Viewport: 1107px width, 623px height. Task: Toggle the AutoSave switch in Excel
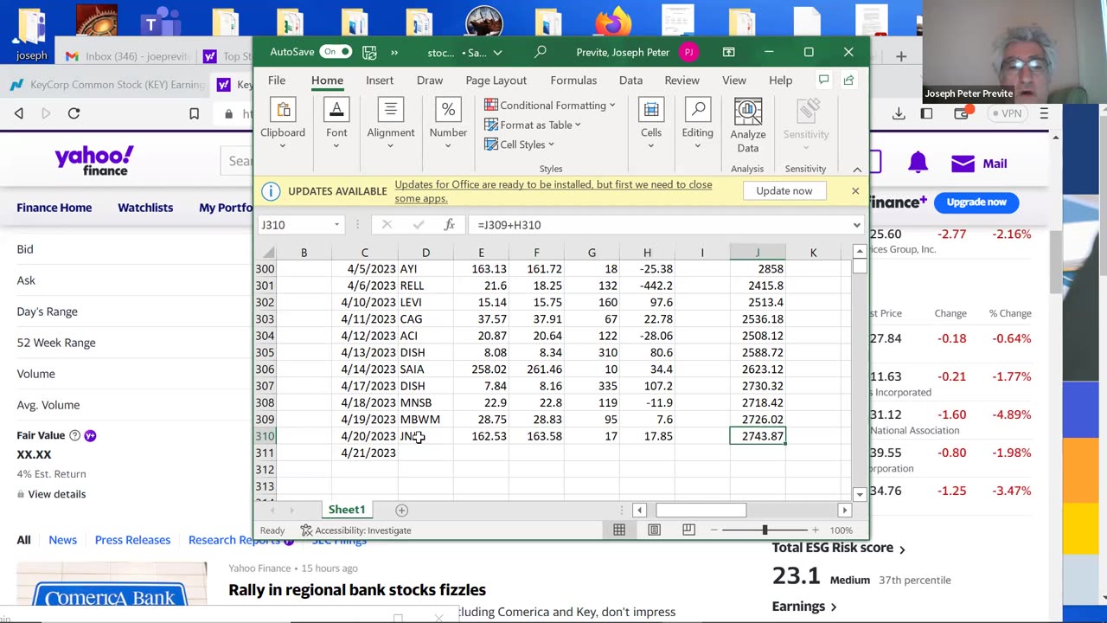coord(335,52)
